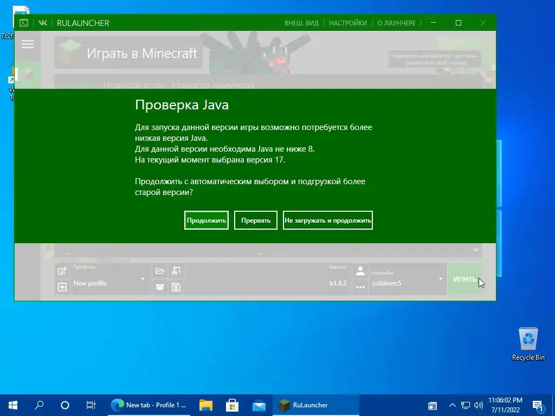The image size is (555, 416).
Task: Click the floppy disk save icon
Action: [176, 287]
